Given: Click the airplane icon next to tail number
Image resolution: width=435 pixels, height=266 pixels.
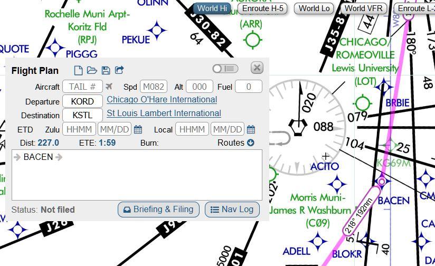Looking at the screenshot, I should point(109,87).
